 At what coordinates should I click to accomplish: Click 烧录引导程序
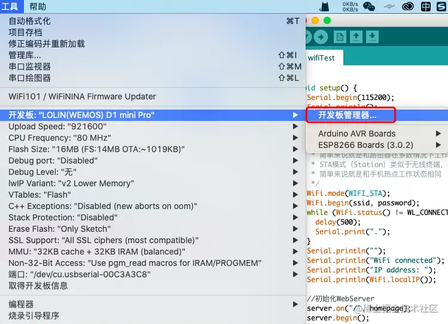pos(153,316)
